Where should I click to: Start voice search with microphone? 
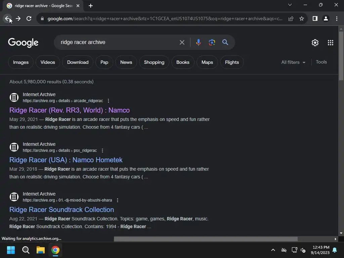198,42
